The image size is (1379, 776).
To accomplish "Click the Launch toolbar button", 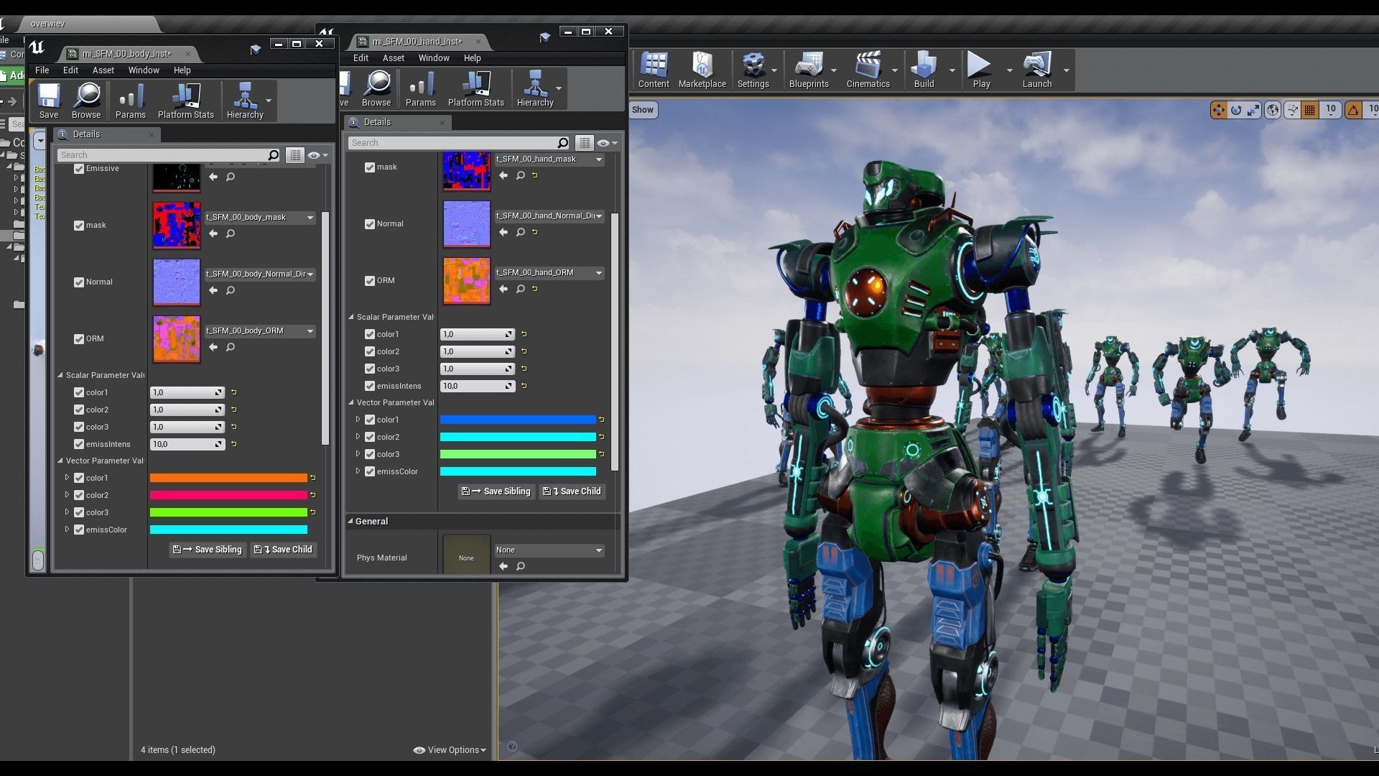I will [x=1037, y=70].
